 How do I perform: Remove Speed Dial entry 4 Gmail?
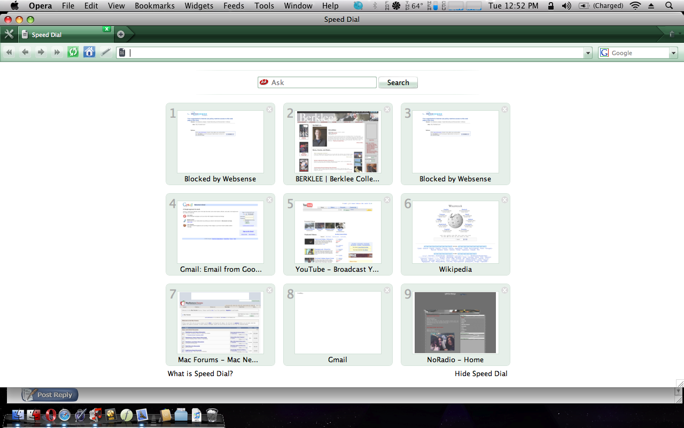pyautogui.click(x=269, y=200)
